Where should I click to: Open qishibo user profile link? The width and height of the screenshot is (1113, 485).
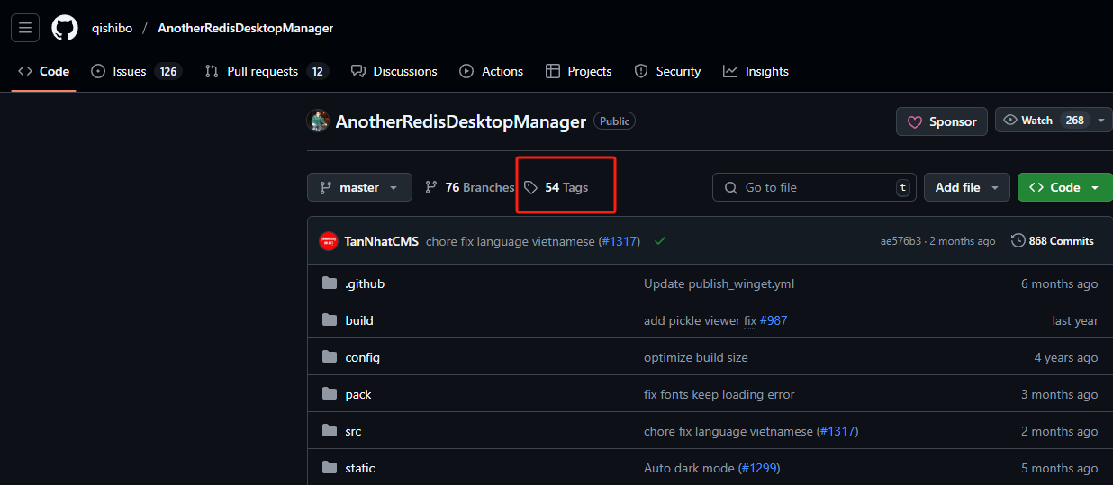112,28
